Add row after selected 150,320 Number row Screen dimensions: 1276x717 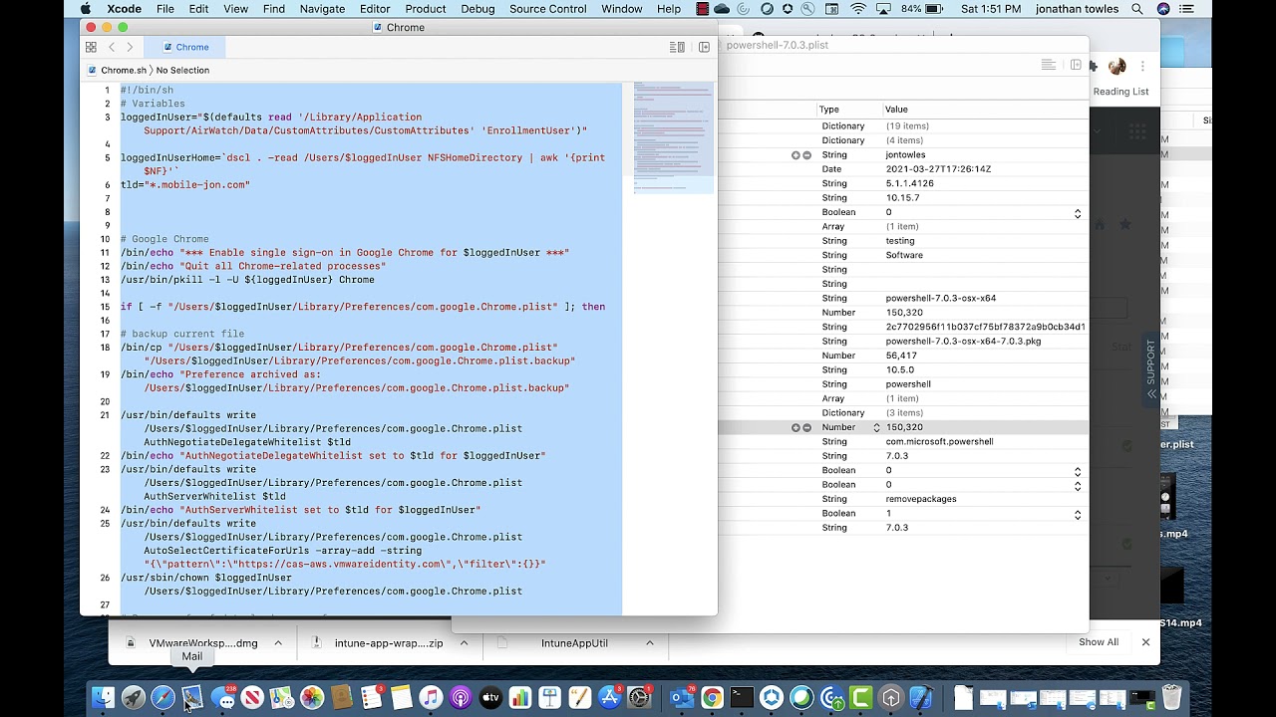click(x=796, y=427)
